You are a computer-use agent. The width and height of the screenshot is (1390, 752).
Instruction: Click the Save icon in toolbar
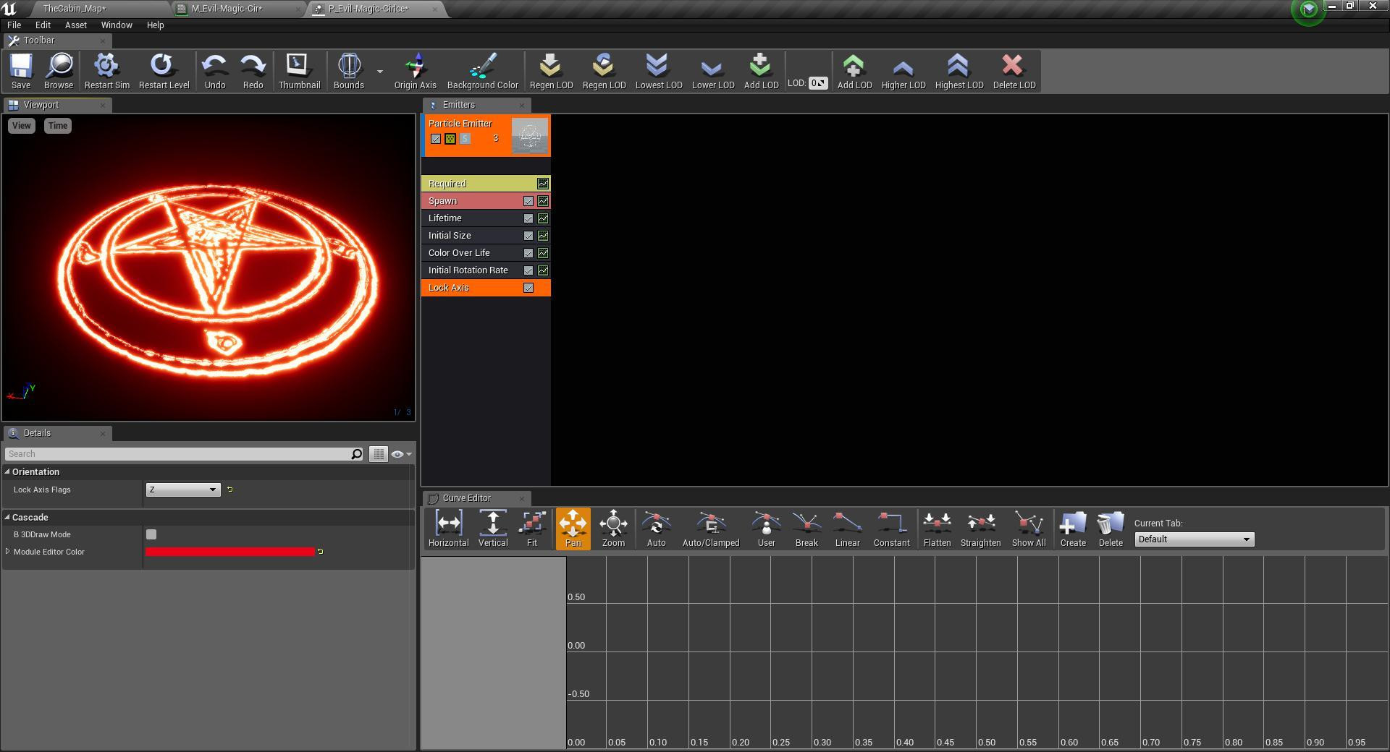pos(21,71)
